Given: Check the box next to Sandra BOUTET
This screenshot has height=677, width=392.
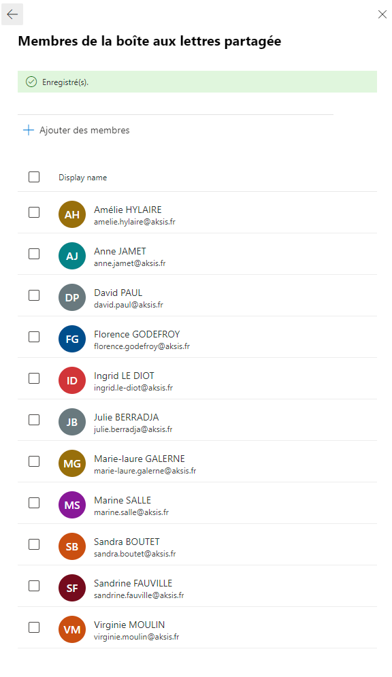Looking at the screenshot, I should (33, 544).
